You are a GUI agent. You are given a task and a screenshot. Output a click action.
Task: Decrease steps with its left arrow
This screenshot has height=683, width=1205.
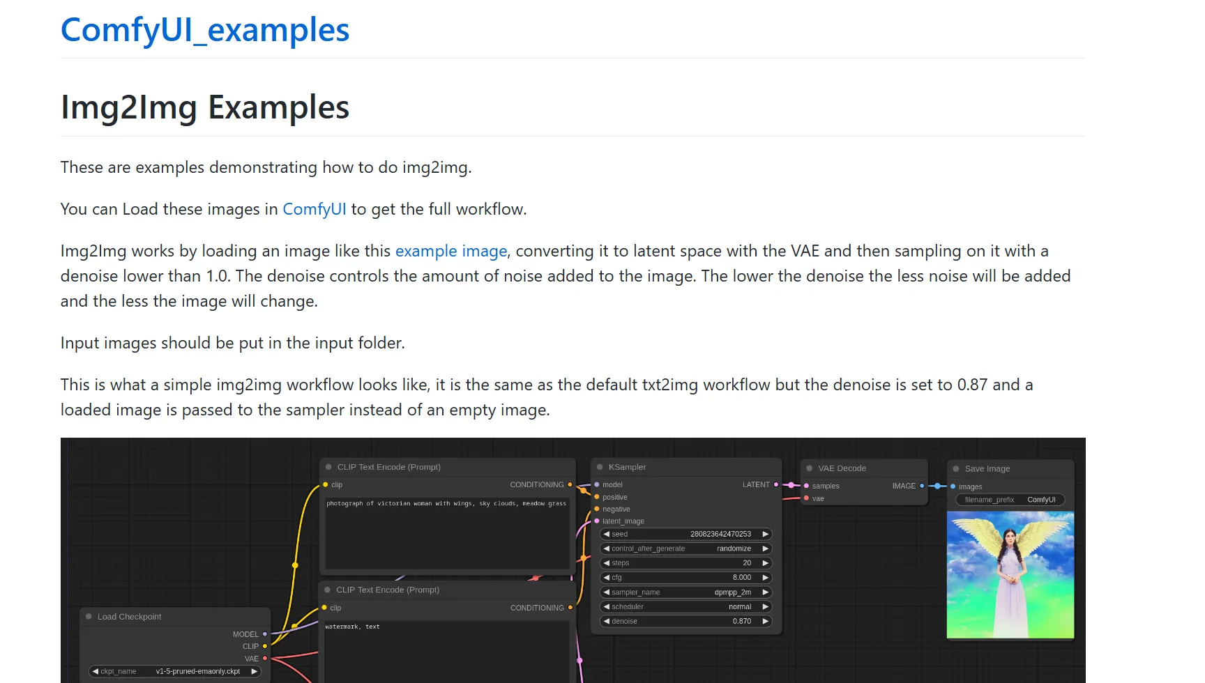point(606,563)
